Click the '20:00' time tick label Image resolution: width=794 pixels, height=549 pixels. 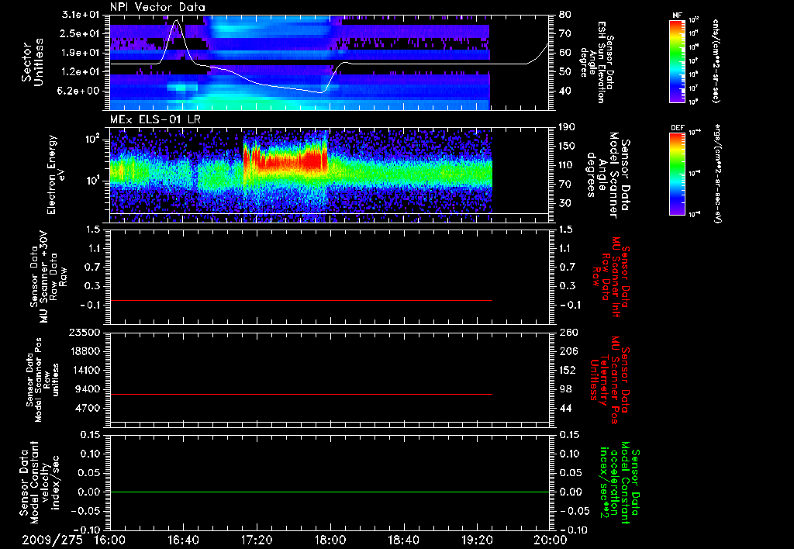[551, 540]
